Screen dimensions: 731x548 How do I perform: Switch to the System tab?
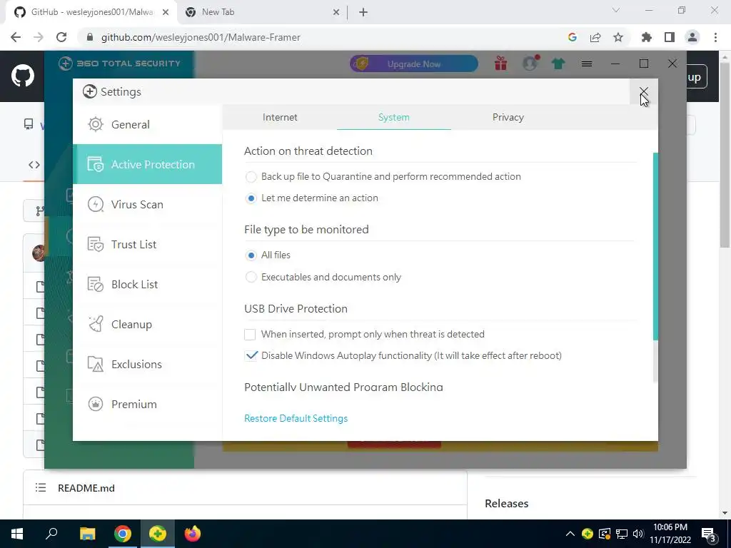click(394, 118)
